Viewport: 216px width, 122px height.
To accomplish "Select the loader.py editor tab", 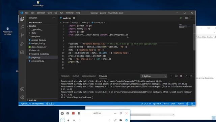I will point(67,18).
